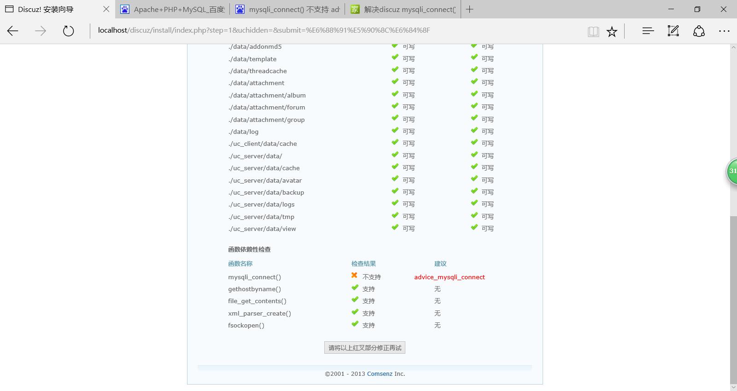Click second green check for ./data/template
The image size is (737, 391).
tap(474, 57)
